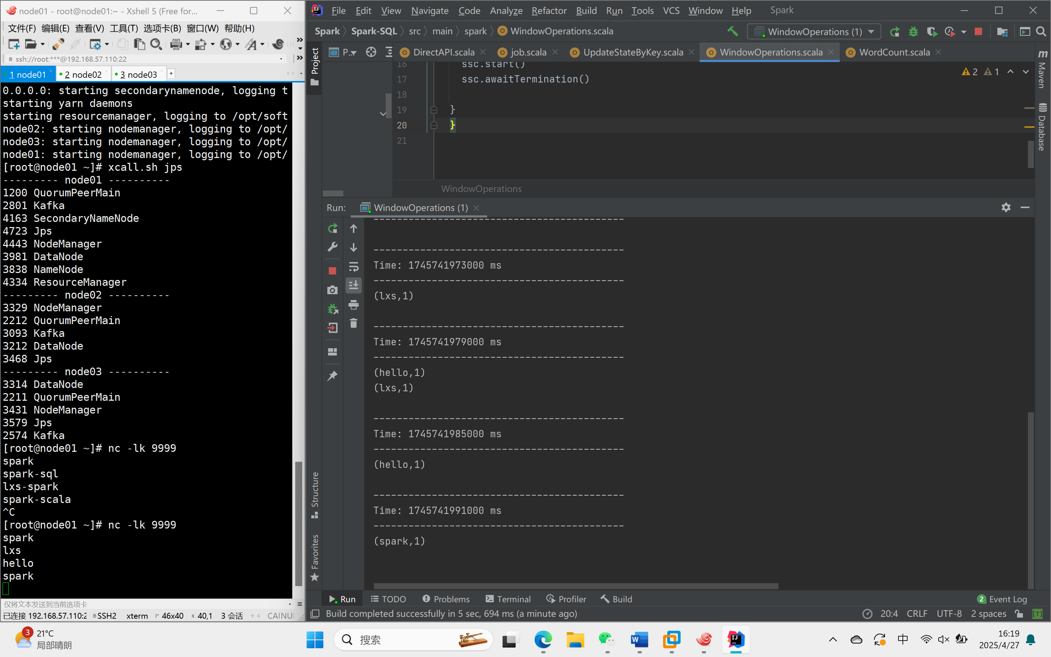The image size is (1051, 657).
Task: Click the Rerun icon in Run panel
Action: coord(332,228)
